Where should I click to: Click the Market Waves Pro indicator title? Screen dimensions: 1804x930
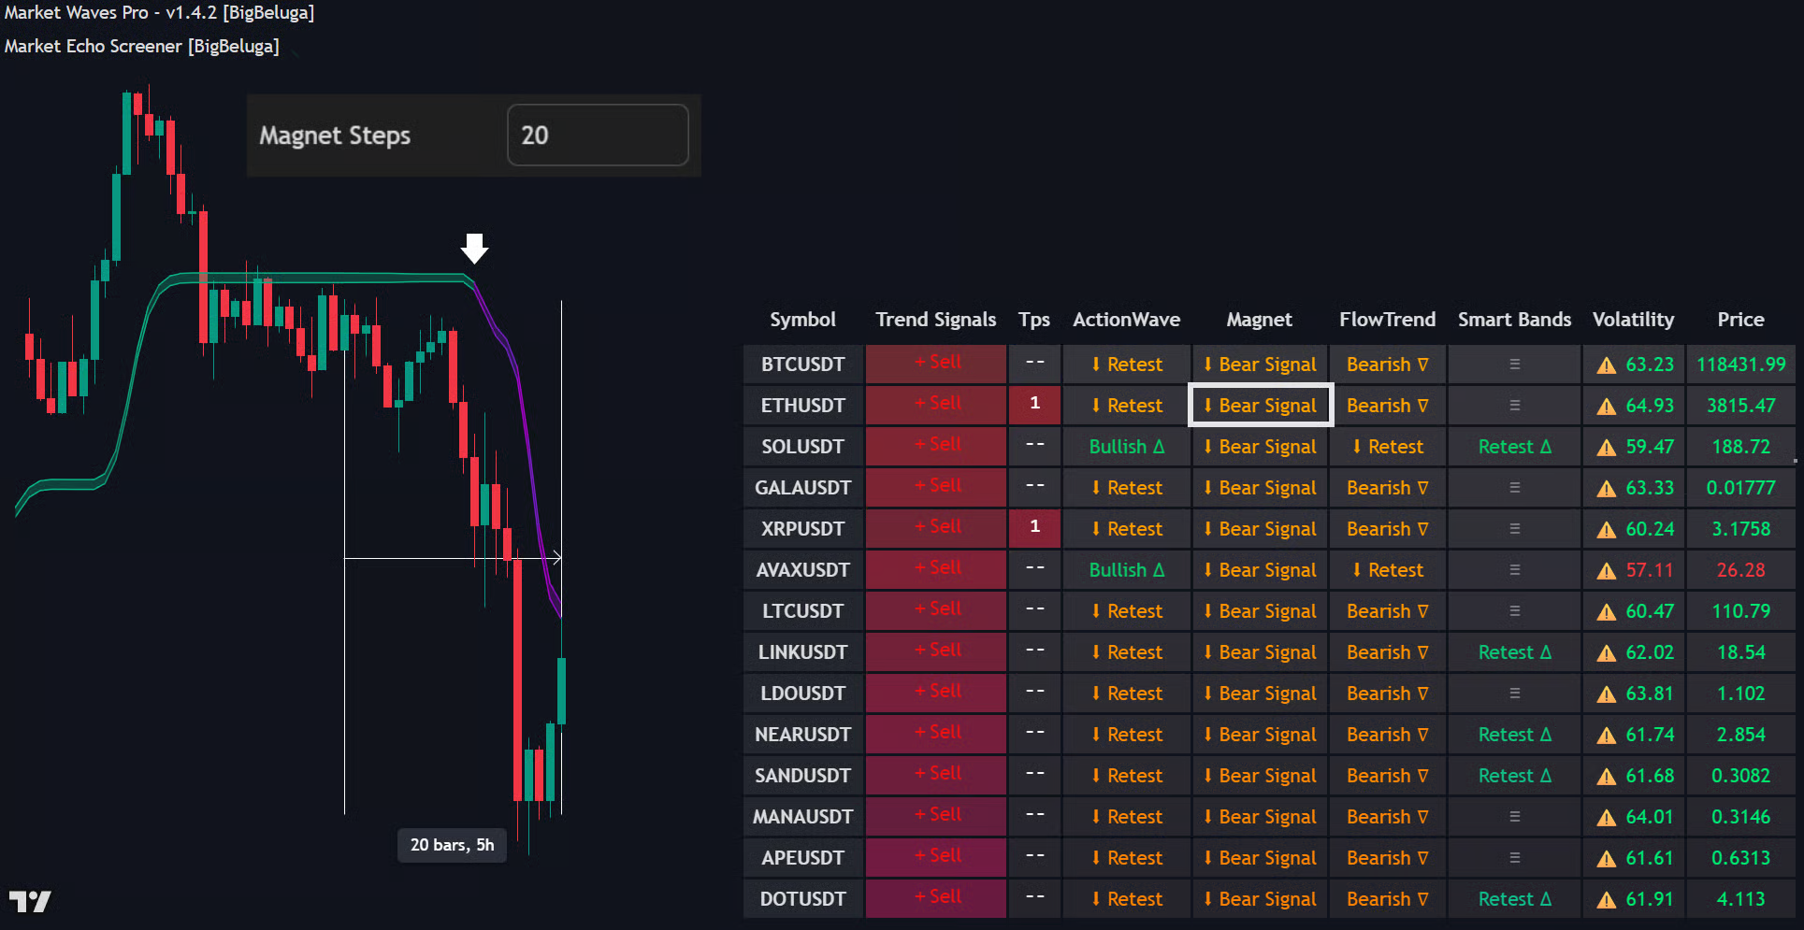(x=159, y=13)
